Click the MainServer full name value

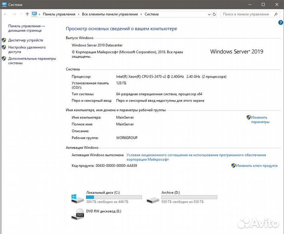(x=125, y=124)
